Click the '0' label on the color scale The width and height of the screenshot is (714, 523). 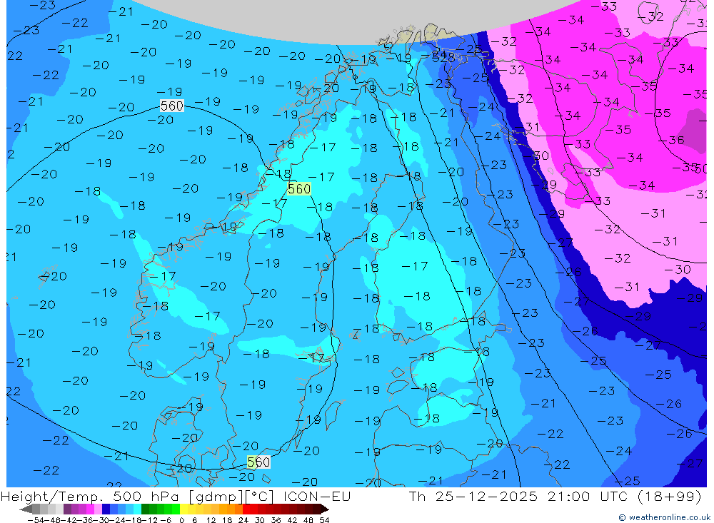click(181, 520)
